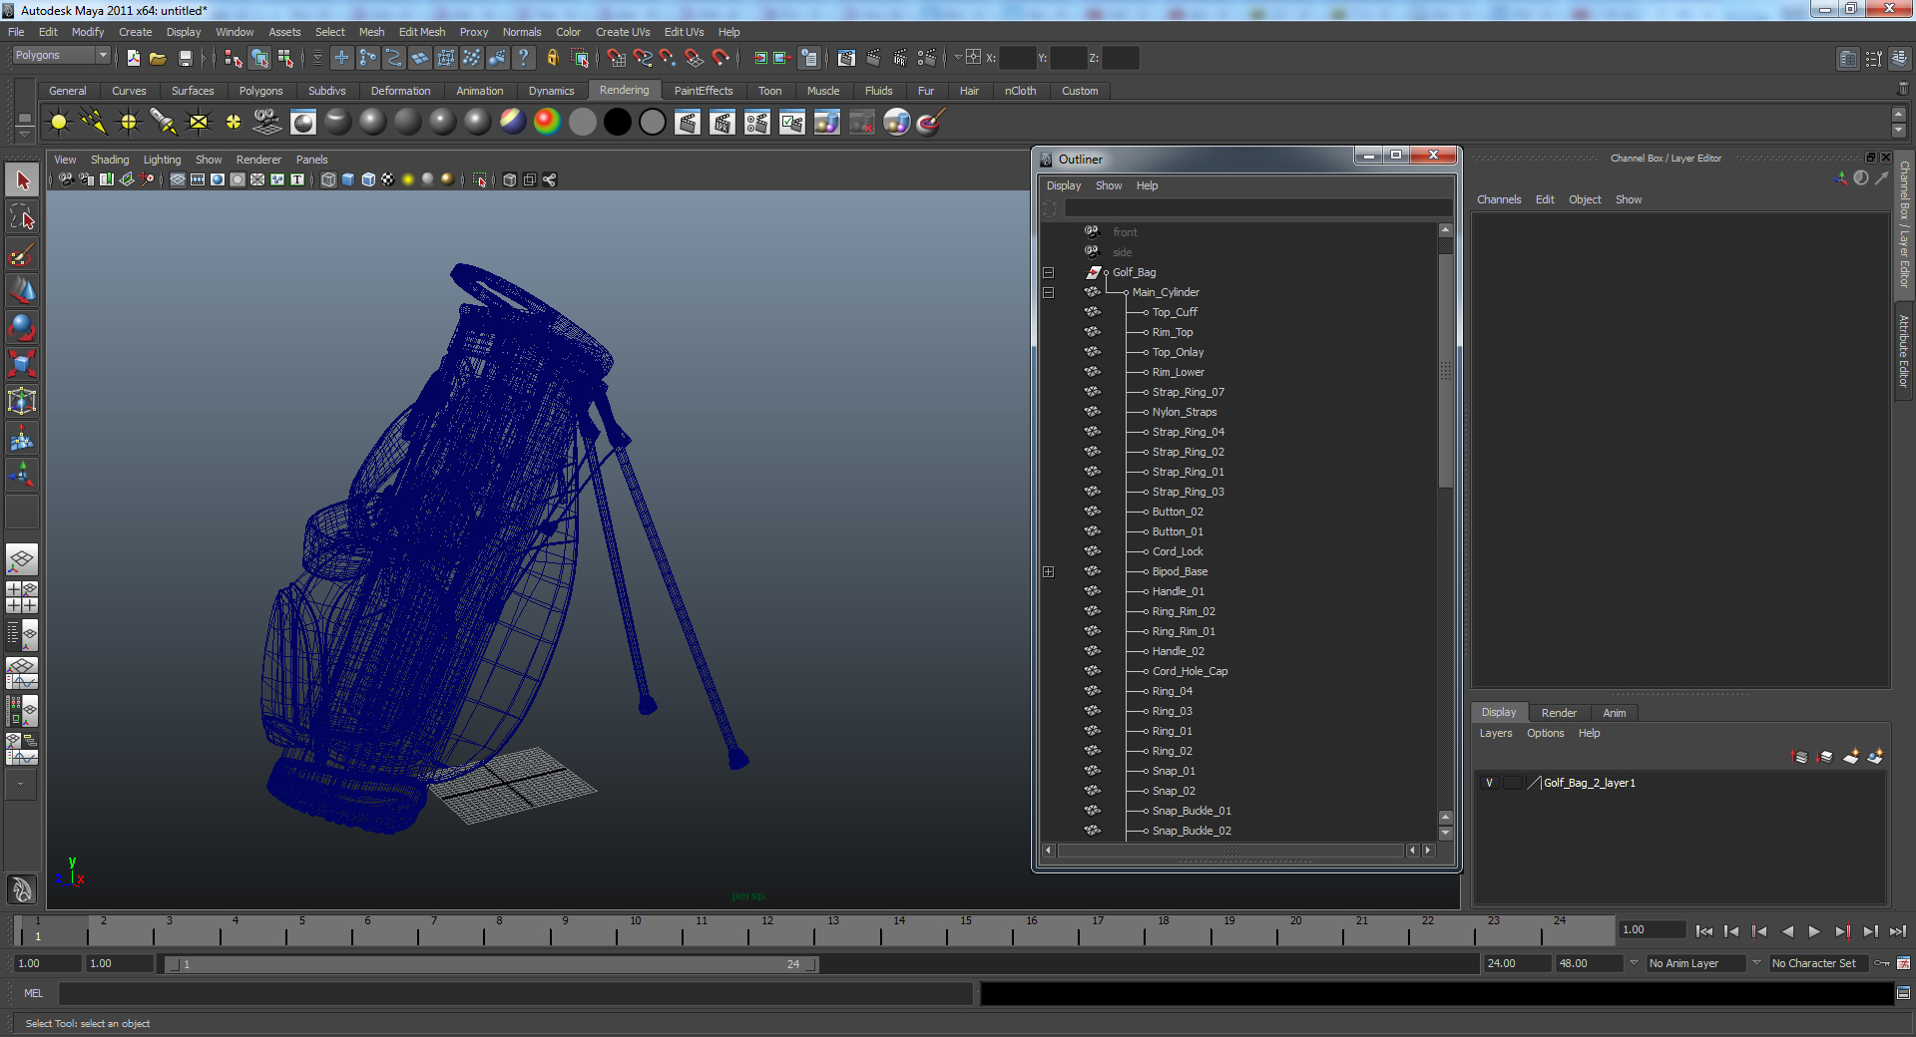Play the animation backwards

tap(1787, 931)
